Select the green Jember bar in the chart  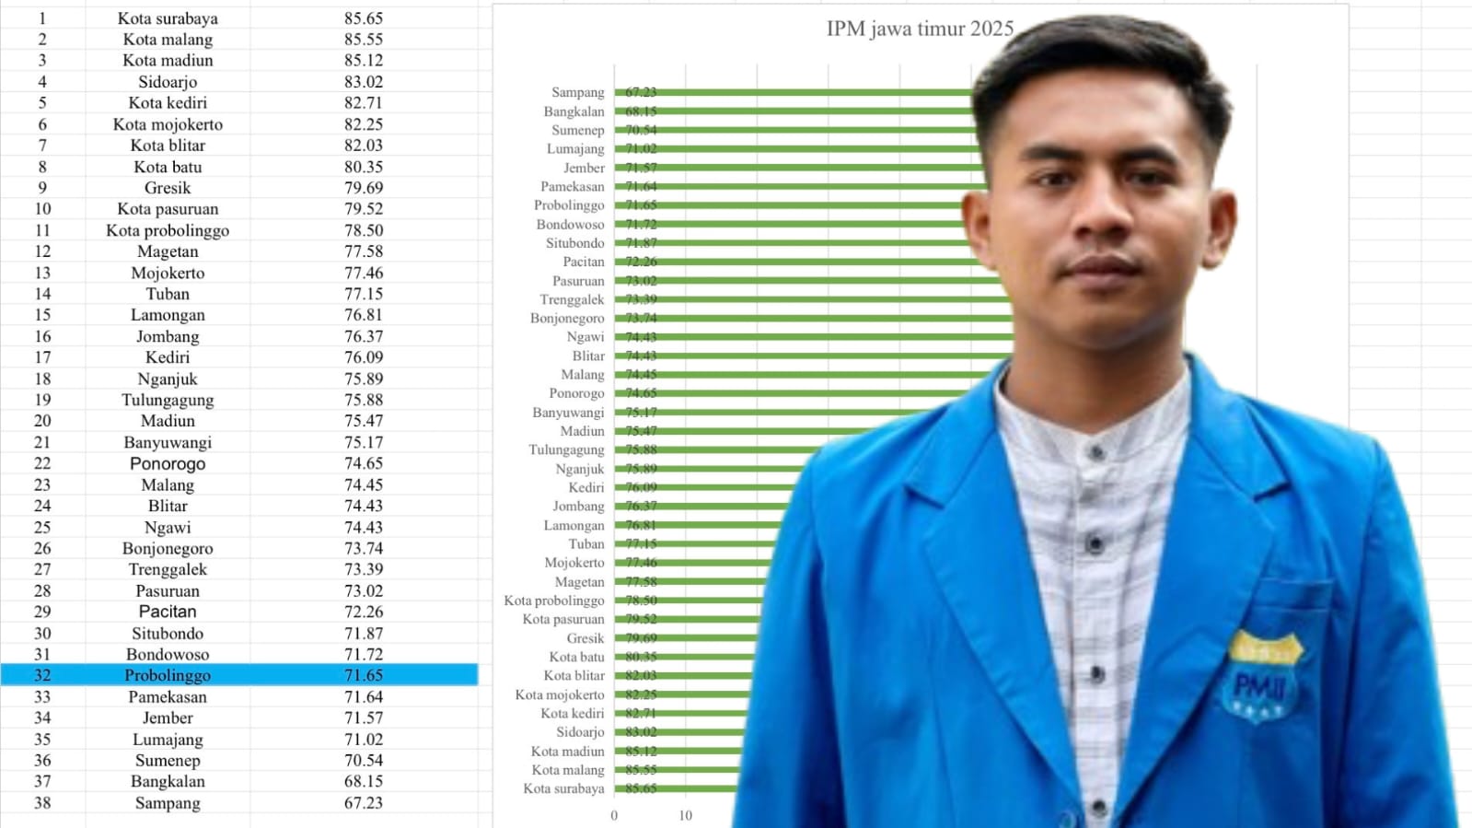pos(798,168)
